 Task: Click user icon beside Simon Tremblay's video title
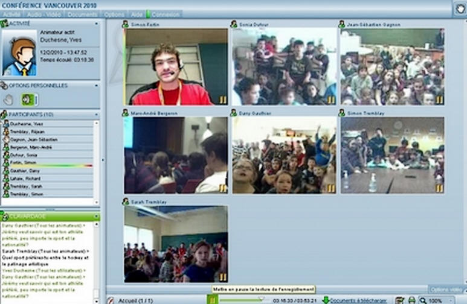tap(341, 113)
